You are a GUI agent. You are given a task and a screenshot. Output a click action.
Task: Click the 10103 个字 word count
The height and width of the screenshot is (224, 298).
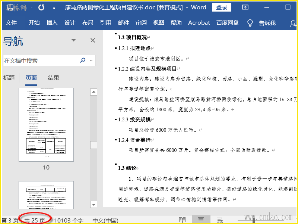tap(69, 220)
